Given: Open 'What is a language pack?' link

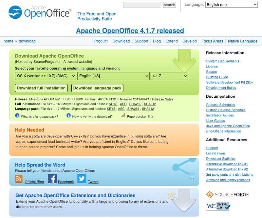Looking at the screenshot, I should click(39, 117).
